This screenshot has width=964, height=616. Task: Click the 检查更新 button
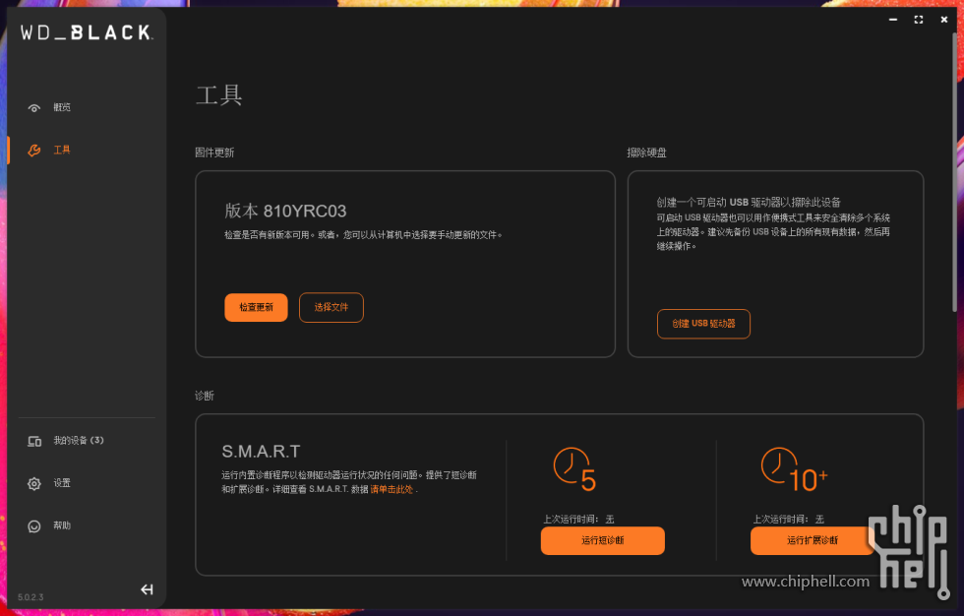click(x=256, y=307)
